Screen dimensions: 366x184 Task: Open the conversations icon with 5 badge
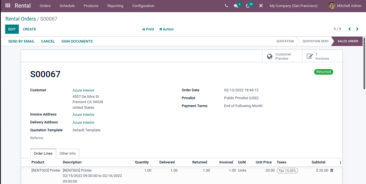tap(236, 6)
